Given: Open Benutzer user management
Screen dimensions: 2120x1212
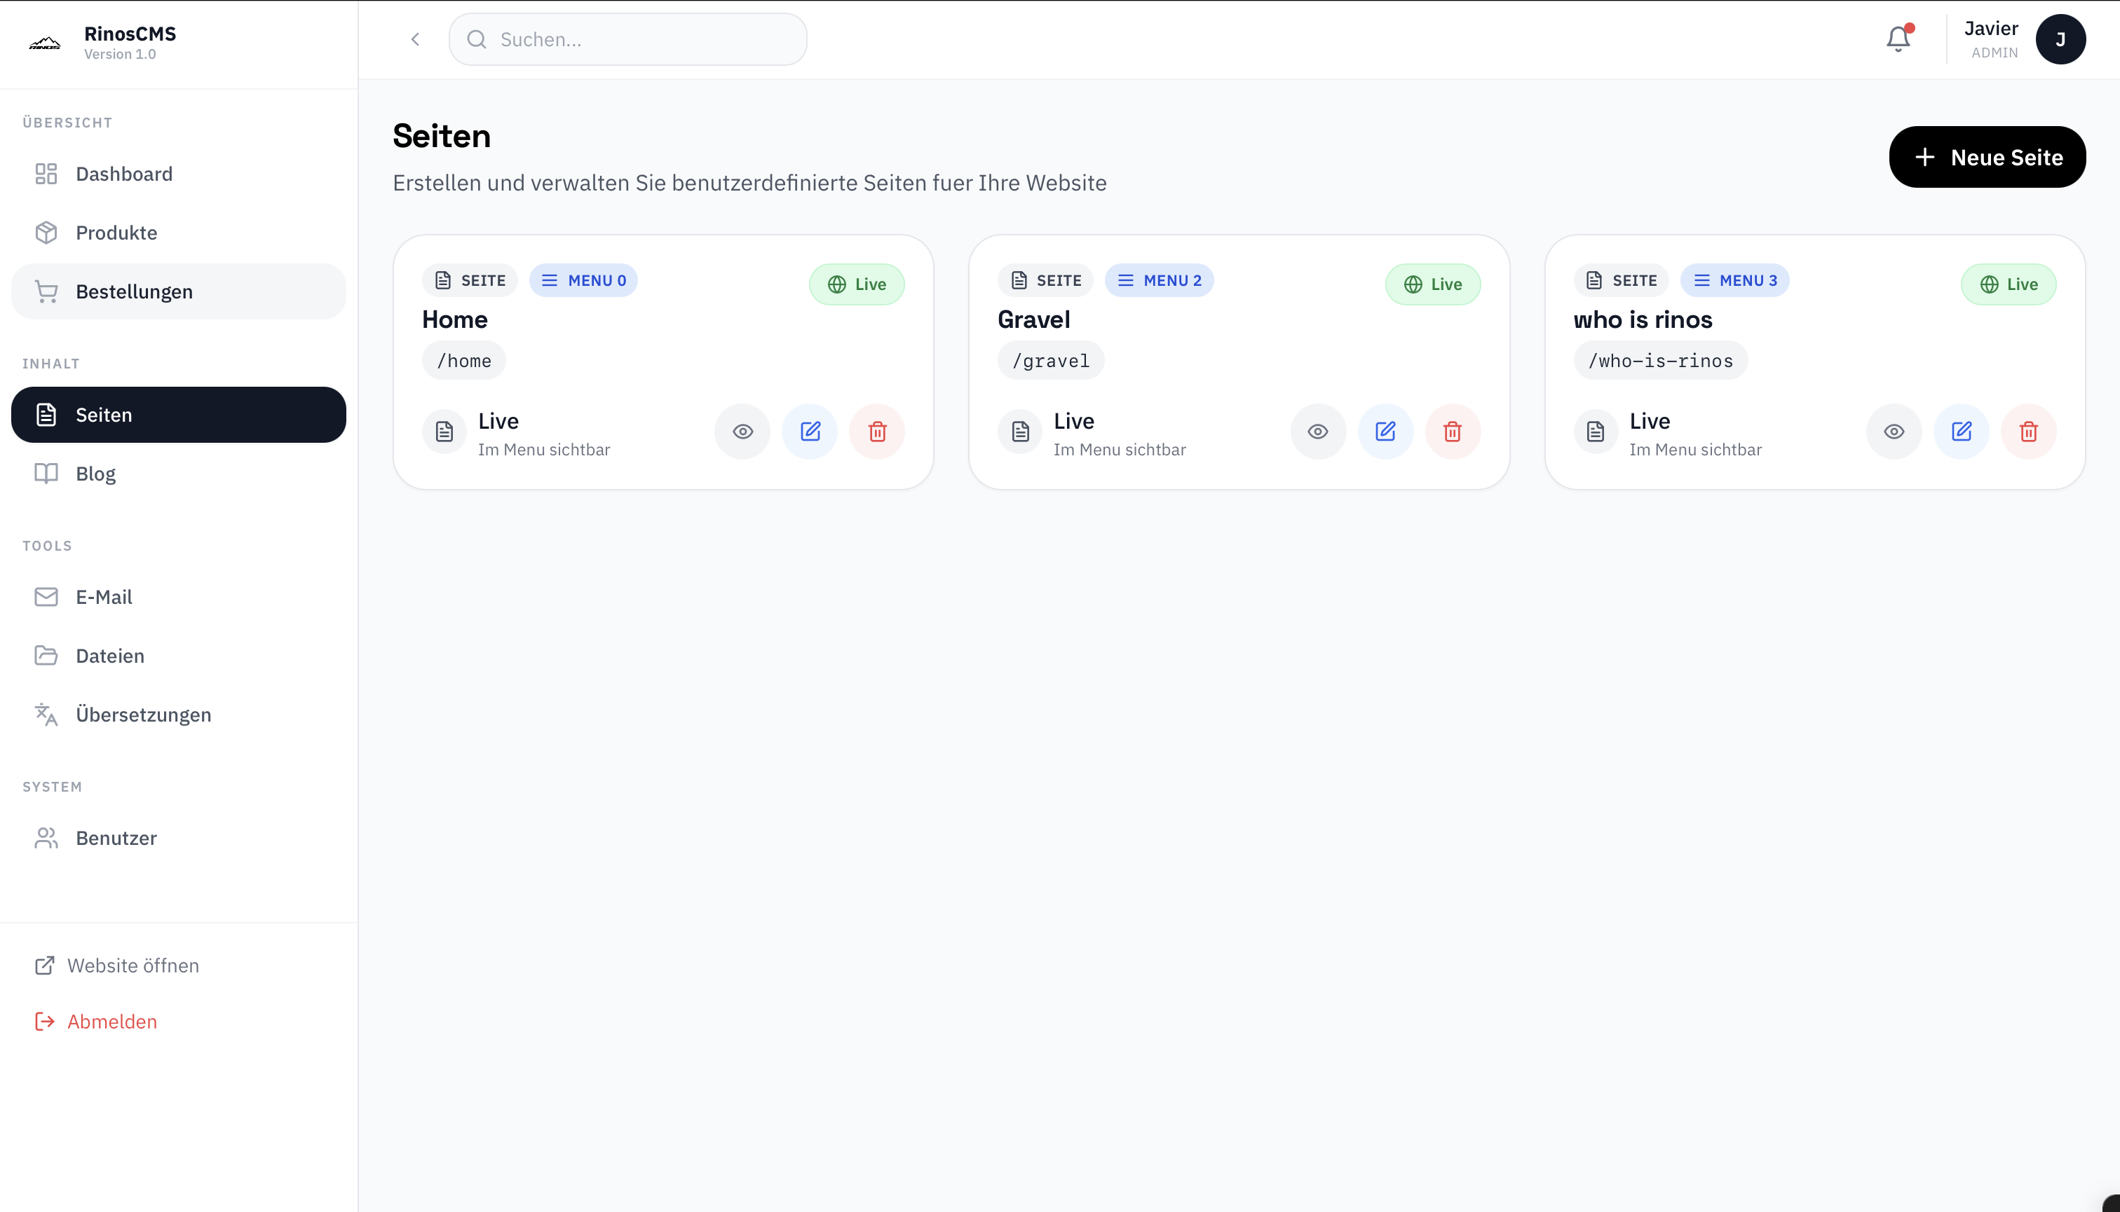Looking at the screenshot, I should [178, 837].
